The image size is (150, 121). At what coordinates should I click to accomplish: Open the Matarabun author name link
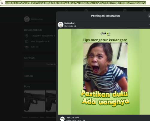(70, 23)
